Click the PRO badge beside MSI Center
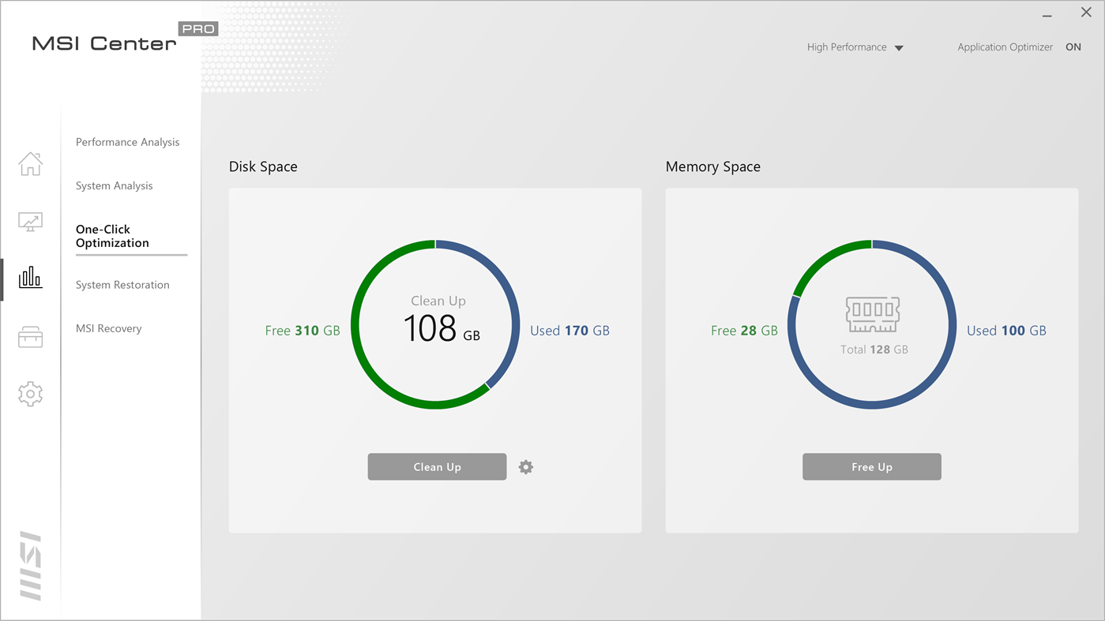 click(197, 28)
